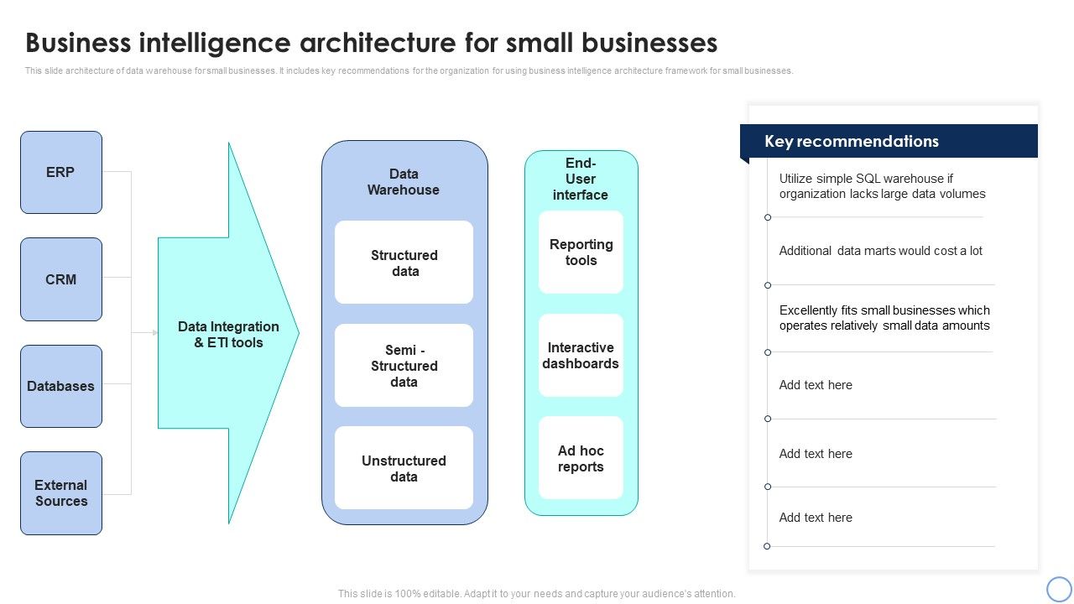The width and height of the screenshot is (1074, 604).
Task: Select the CRM source box
Action: pos(61,279)
